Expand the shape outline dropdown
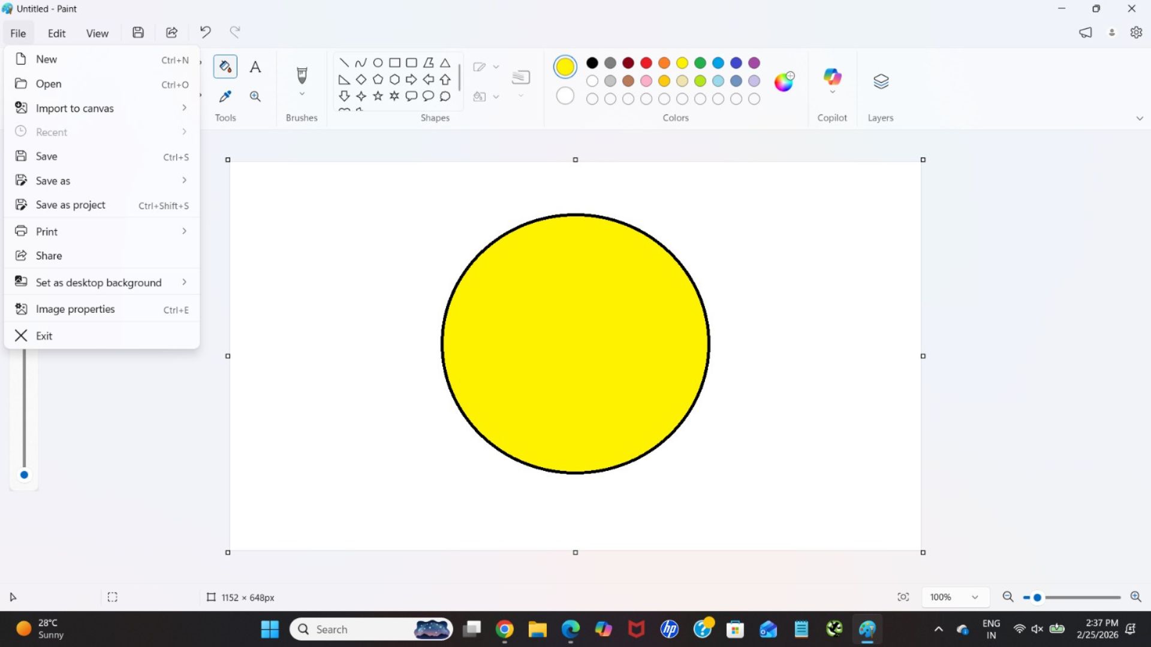Screen dimensions: 1151x647 496,66
